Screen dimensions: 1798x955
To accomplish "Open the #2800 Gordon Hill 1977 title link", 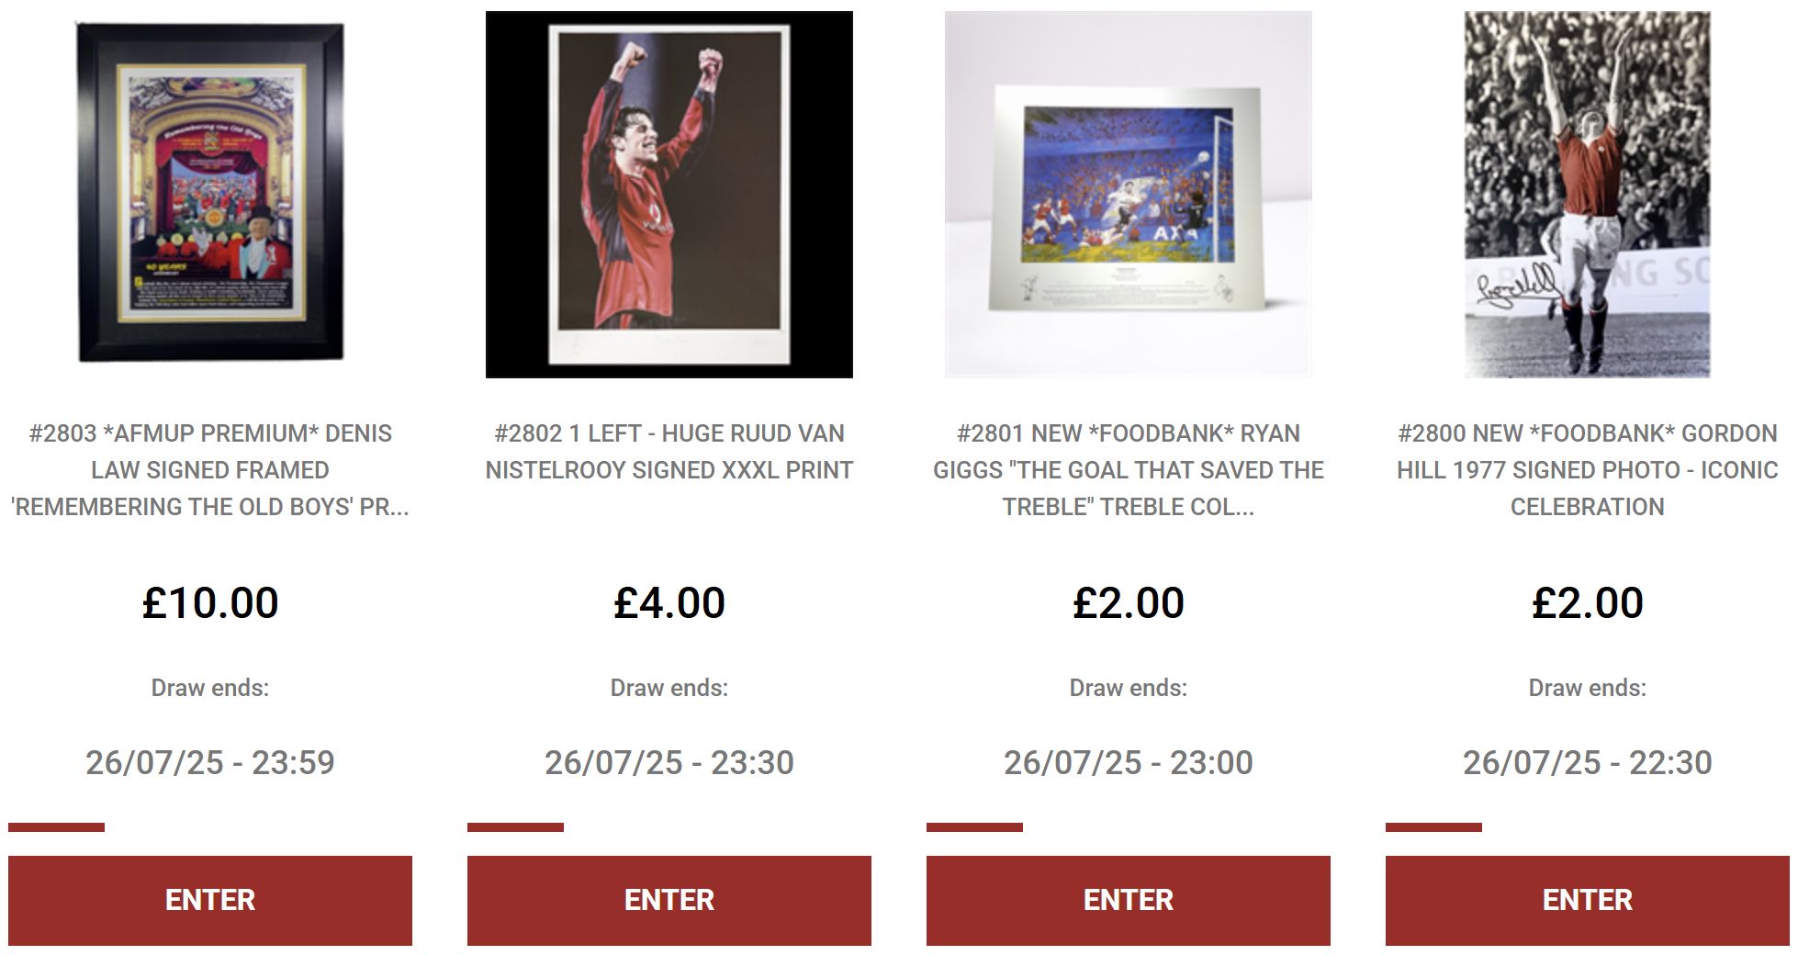I will pyautogui.click(x=1588, y=470).
